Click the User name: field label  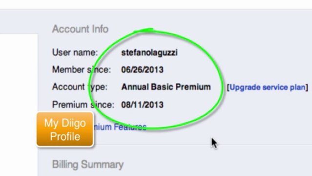point(75,52)
